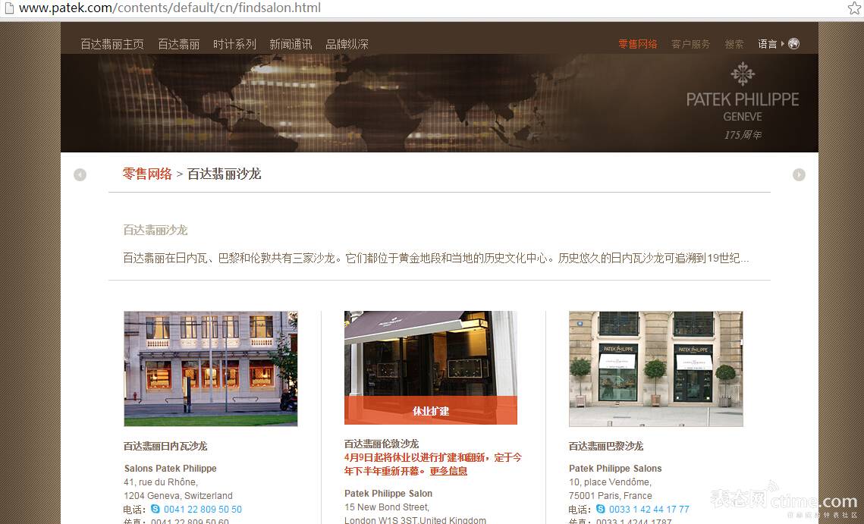Click the London address 15 New Bond Street
This screenshot has height=524, width=864.
pos(387,507)
